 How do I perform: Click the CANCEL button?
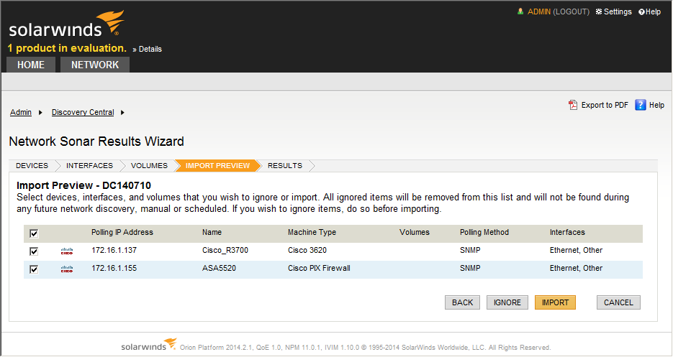[618, 302]
